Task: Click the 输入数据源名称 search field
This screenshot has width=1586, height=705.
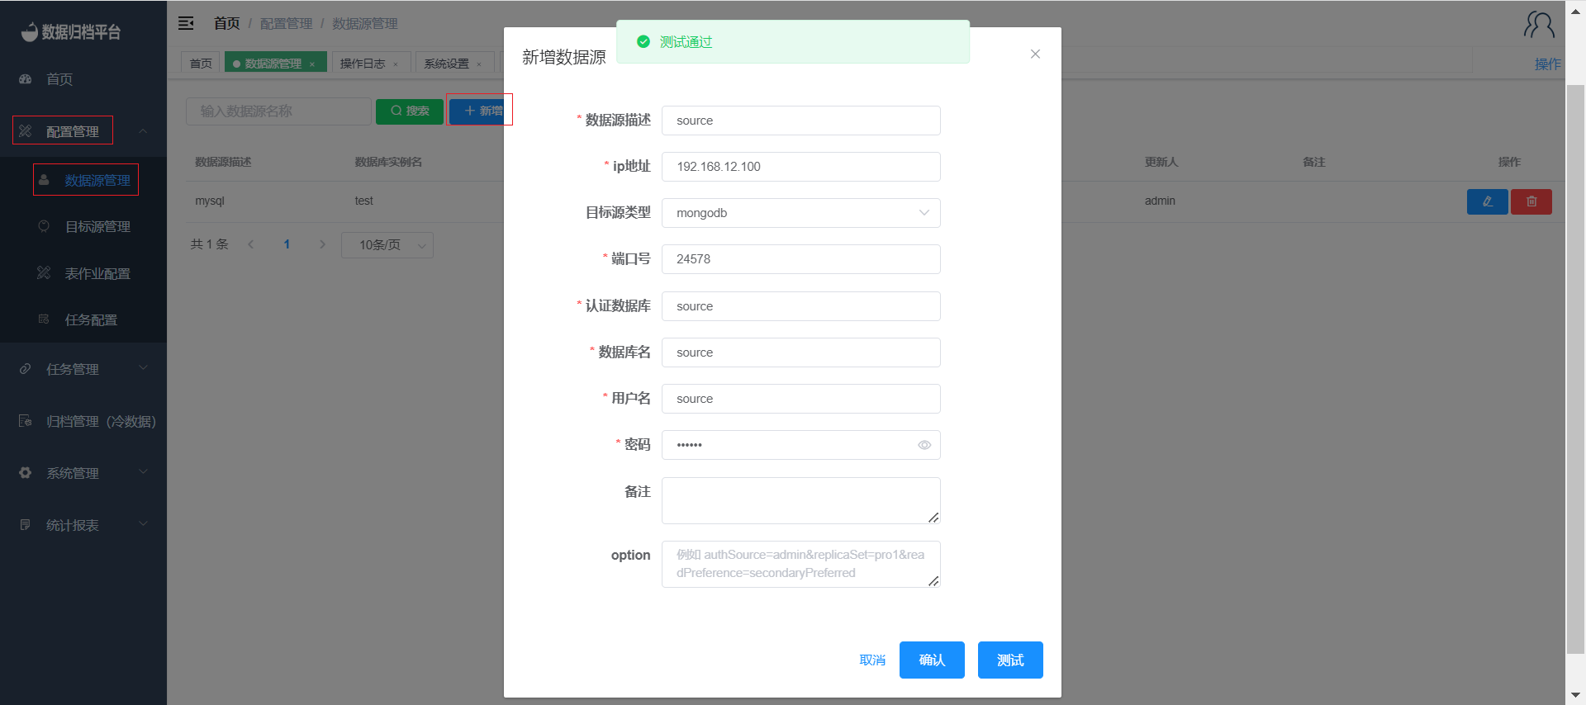Action: coord(278,111)
